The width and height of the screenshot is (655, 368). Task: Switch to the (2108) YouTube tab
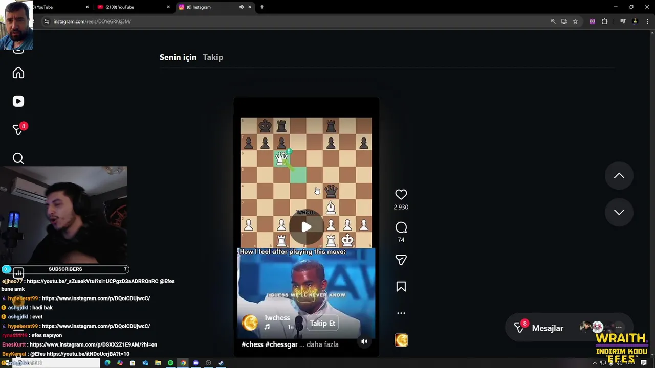(x=134, y=7)
